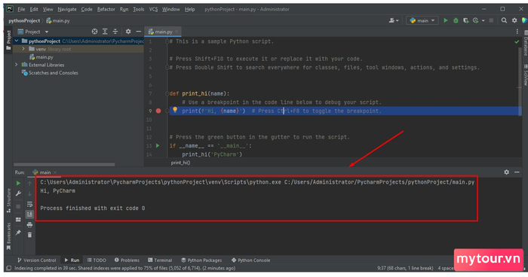Select main.py in the project tree
The width and height of the screenshot is (528, 277).
[x=41, y=57]
